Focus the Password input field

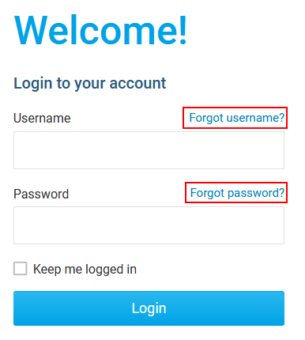(149, 225)
